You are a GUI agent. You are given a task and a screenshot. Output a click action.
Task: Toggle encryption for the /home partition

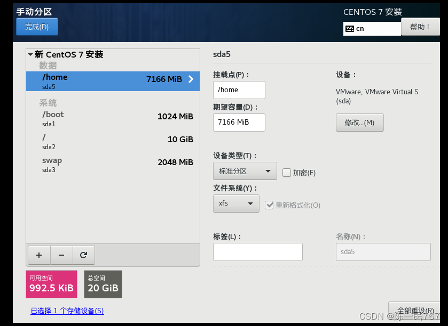(x=287, y=172)
